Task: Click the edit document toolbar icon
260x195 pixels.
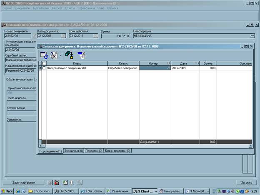Action: (54, 55)
